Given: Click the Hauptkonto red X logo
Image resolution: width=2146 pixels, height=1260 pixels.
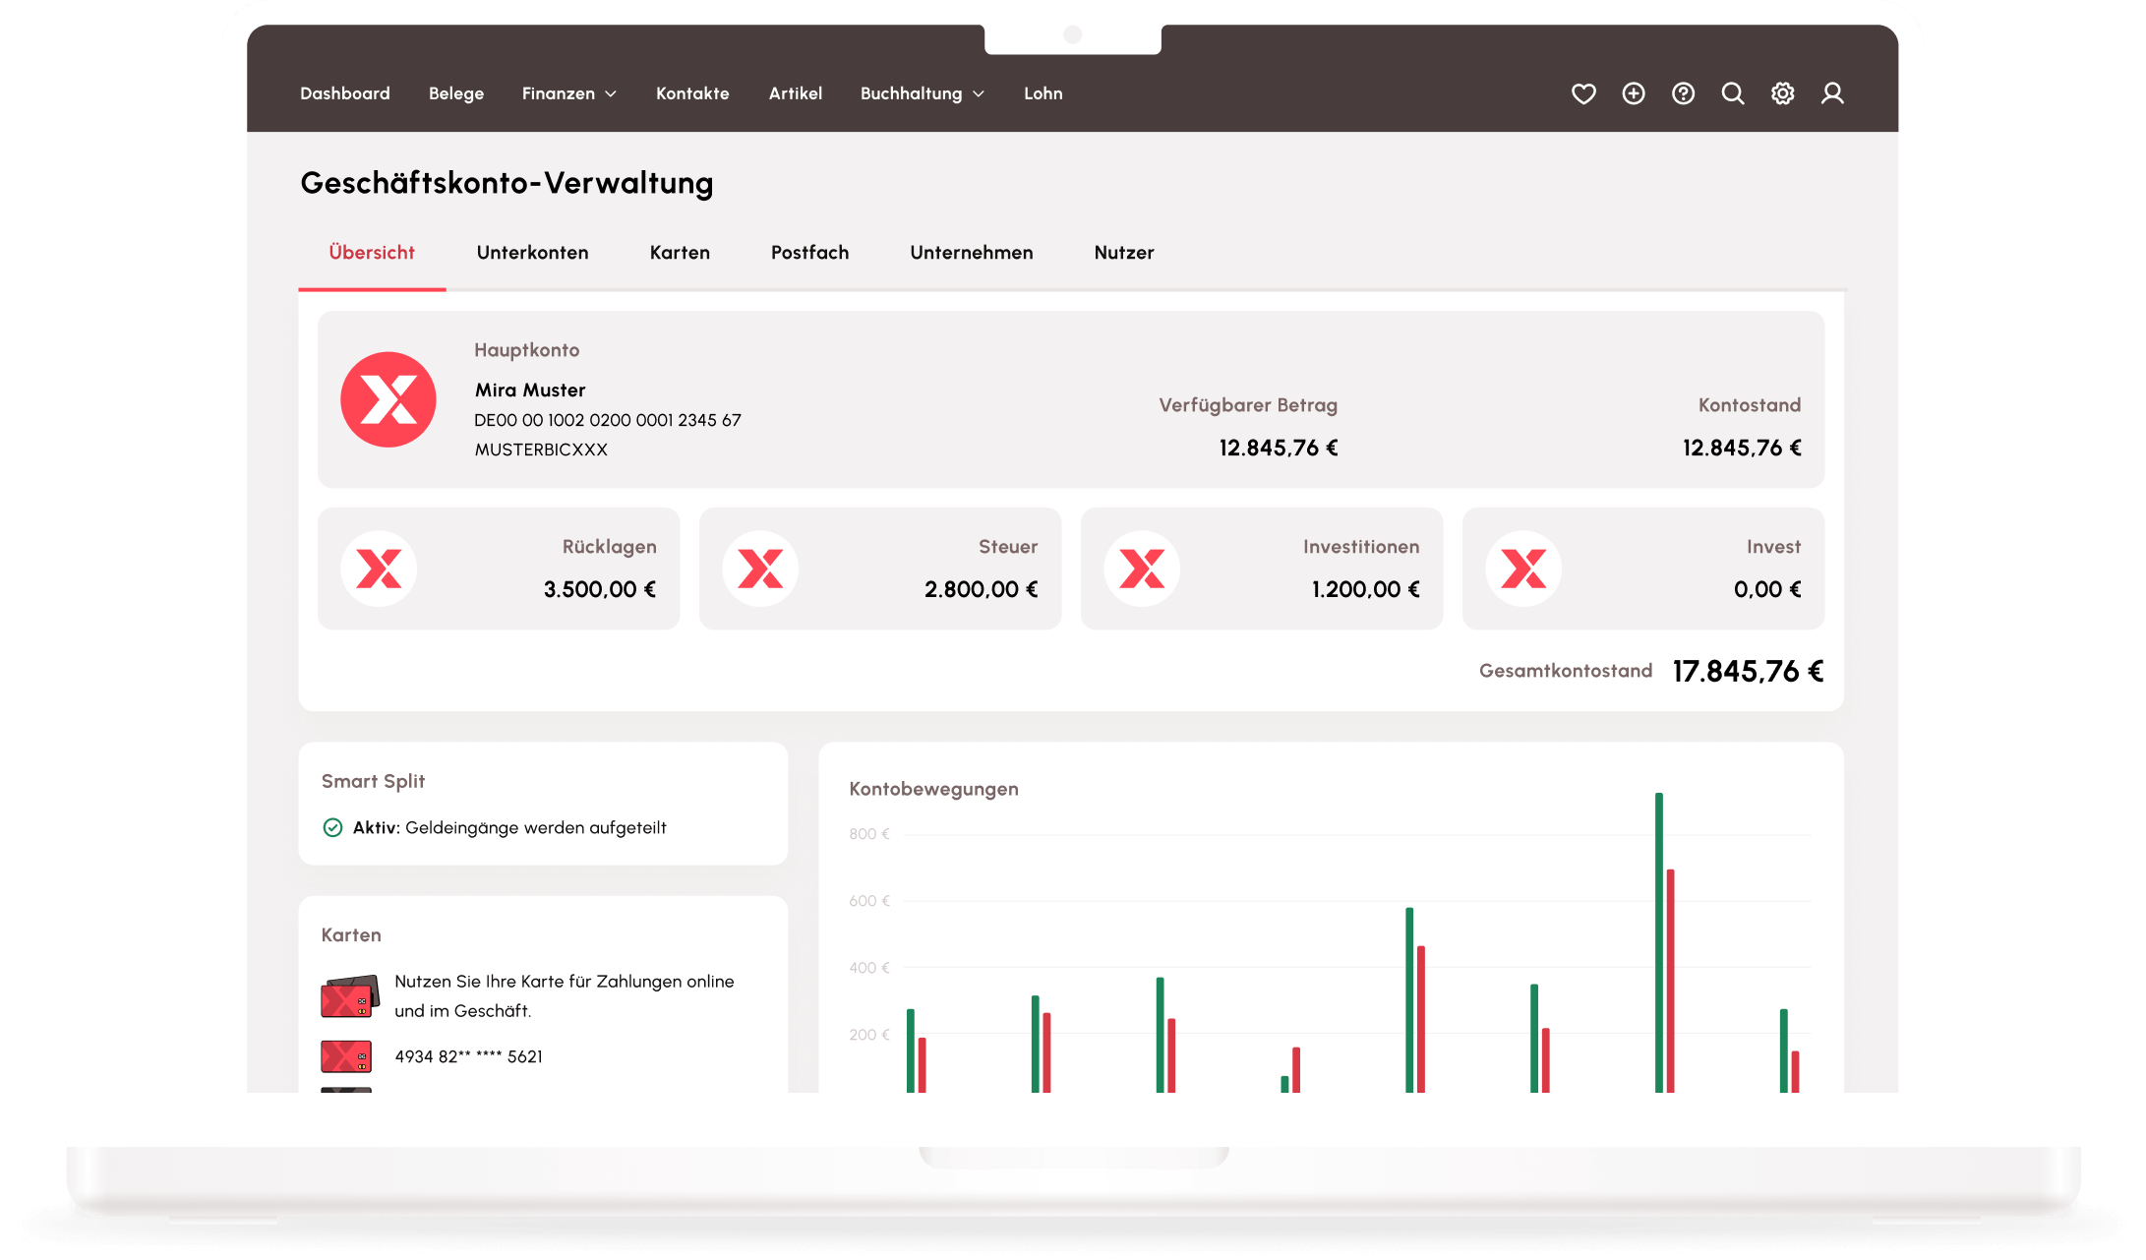Looking at the screenshot, I should pyautogui.click(x=388, y=399).
